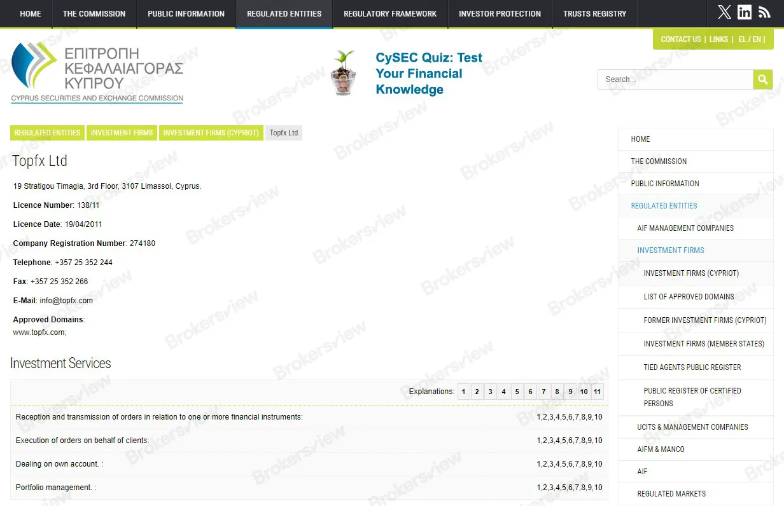This screenshot has width=784, height=506.
Task: Open PUBLIC REGISTER OF CERTIFIED PERSONS item
Action: (x=696, y=397)
